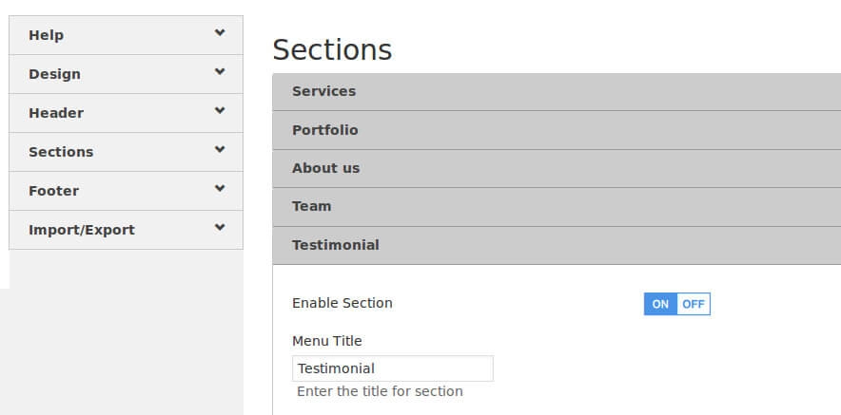The height and width of the screenshot is (415, 841).
Task: Click the Footer row chevron arrow
Action: point(220,189)
